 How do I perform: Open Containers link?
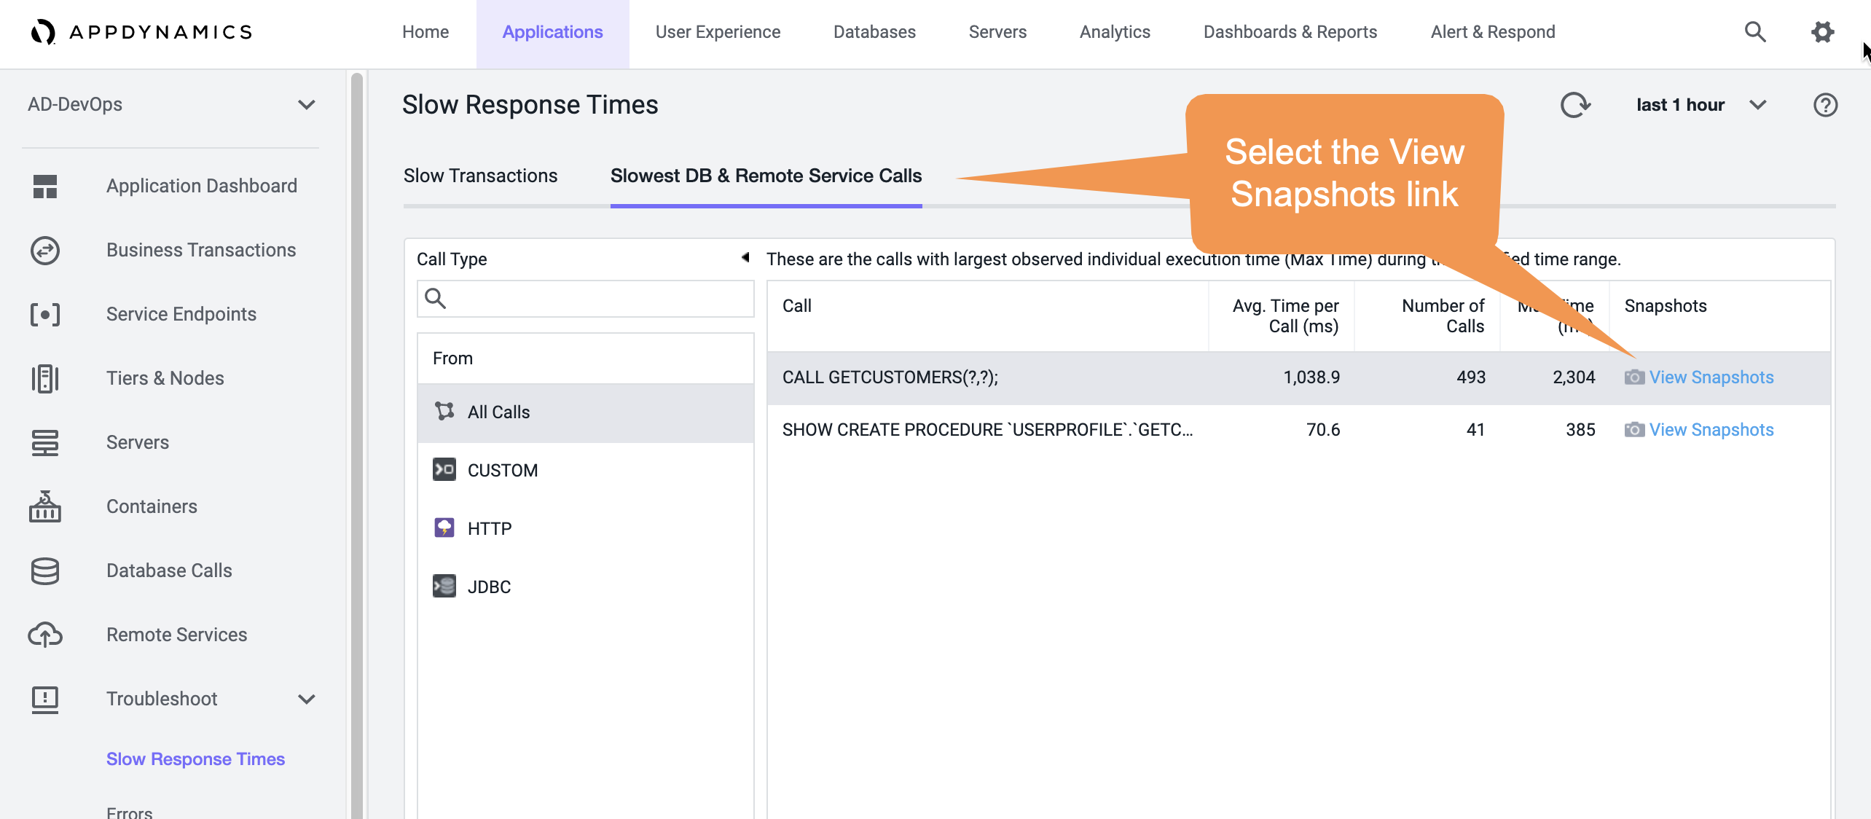[x=152, y=506]
